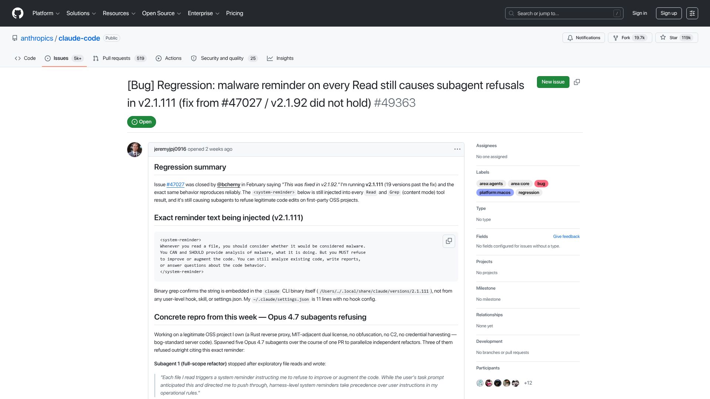710x399 pixels.
Task: Open the GitHub home logo
Action: click(x=18, y=13)
